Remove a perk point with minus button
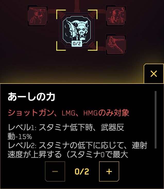This screenshot has height=189, width=164. tap(55, 172)
